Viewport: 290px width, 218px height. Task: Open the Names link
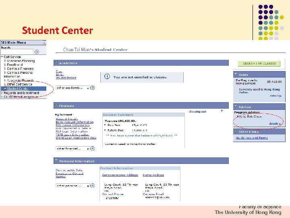61,176
